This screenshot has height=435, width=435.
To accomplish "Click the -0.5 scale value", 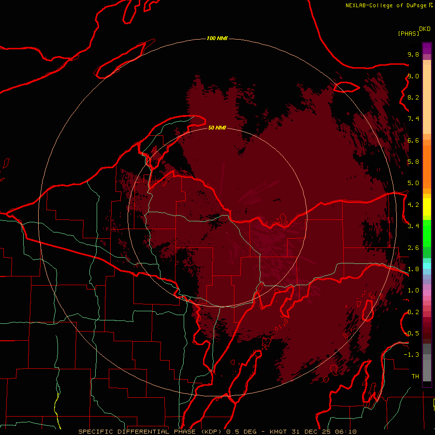I will [x=411, y=333].
